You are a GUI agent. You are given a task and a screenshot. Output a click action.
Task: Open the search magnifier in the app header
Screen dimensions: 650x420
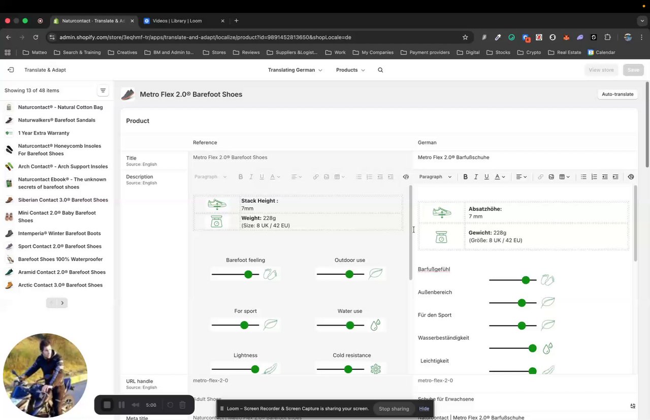coord(380,70)
